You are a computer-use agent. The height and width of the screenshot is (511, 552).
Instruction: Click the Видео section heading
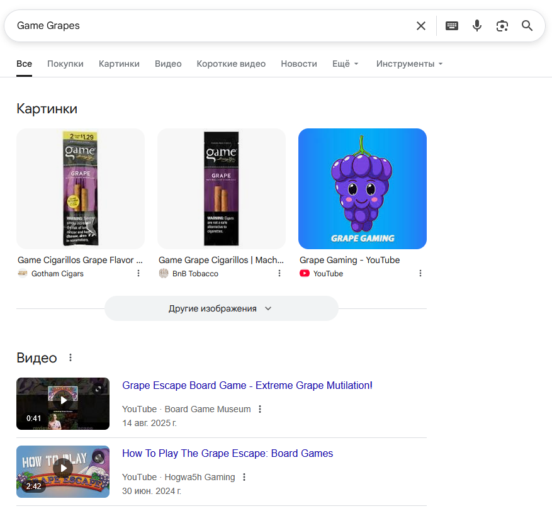[37, 358]
